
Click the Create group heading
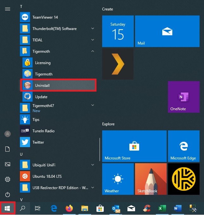[x=108, y=9]
